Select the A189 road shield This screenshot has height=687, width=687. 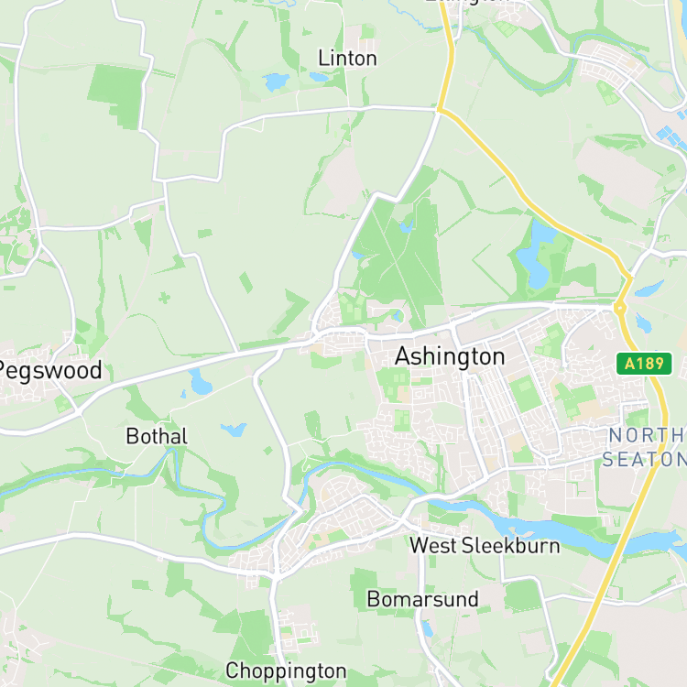(x=644, y=364)
